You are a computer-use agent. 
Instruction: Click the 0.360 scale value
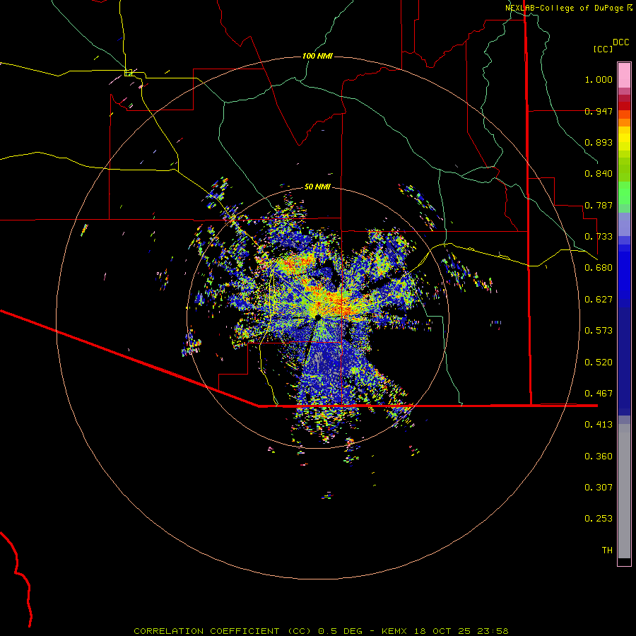point(599,457)
